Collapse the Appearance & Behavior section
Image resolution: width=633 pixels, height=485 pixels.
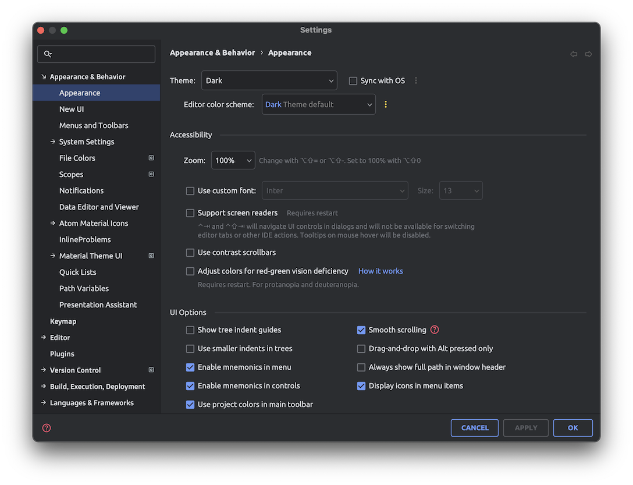[x=44, y=76]
